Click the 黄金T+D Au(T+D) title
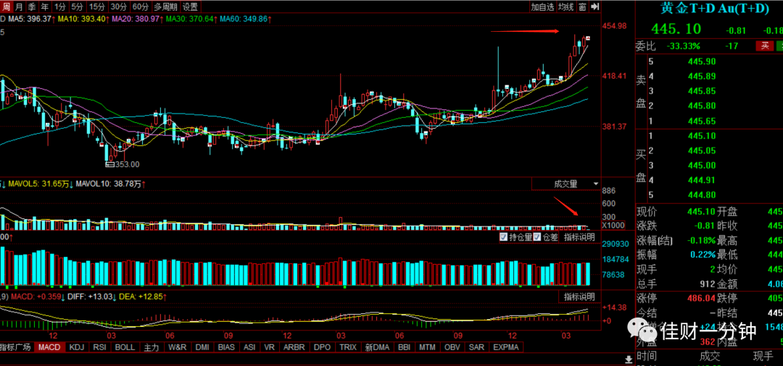Viewport: 783px width, 366px height. [x=715, y=9]
